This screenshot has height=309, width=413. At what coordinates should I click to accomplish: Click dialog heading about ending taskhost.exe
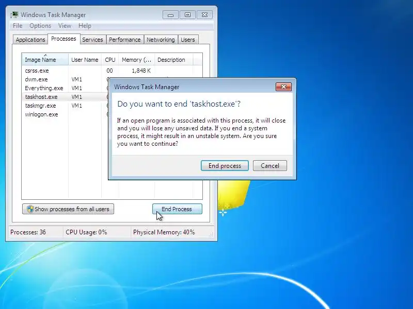(179, 104)
